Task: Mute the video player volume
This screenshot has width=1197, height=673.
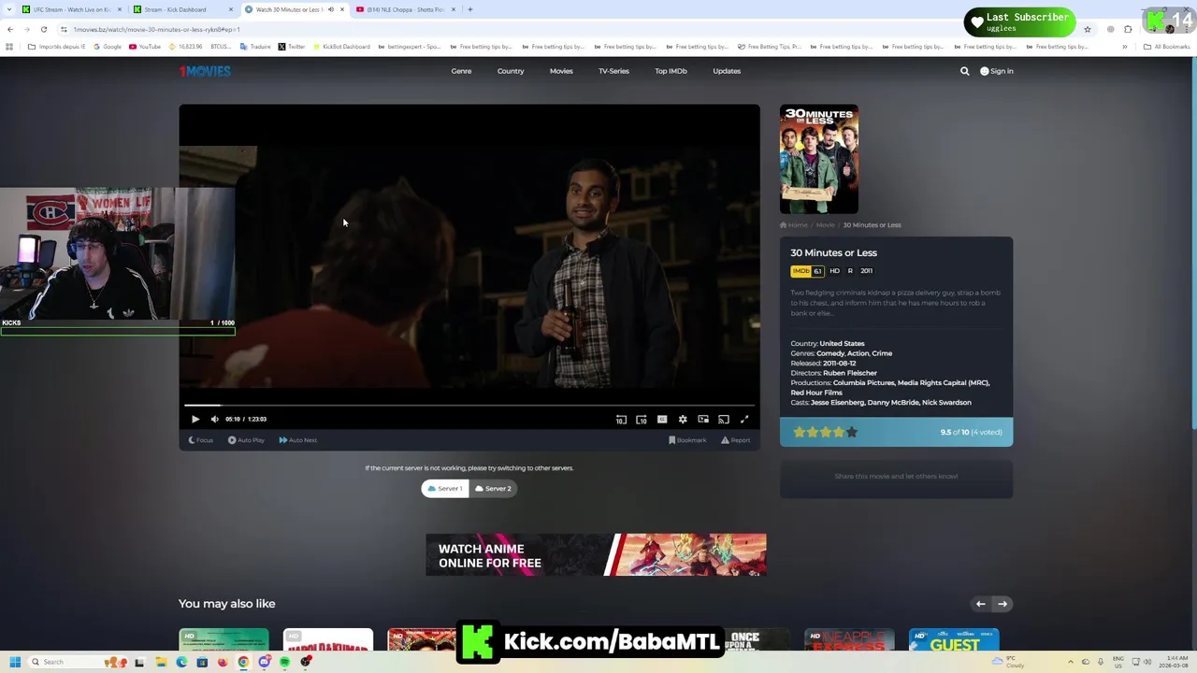Action: pos(215,420)
